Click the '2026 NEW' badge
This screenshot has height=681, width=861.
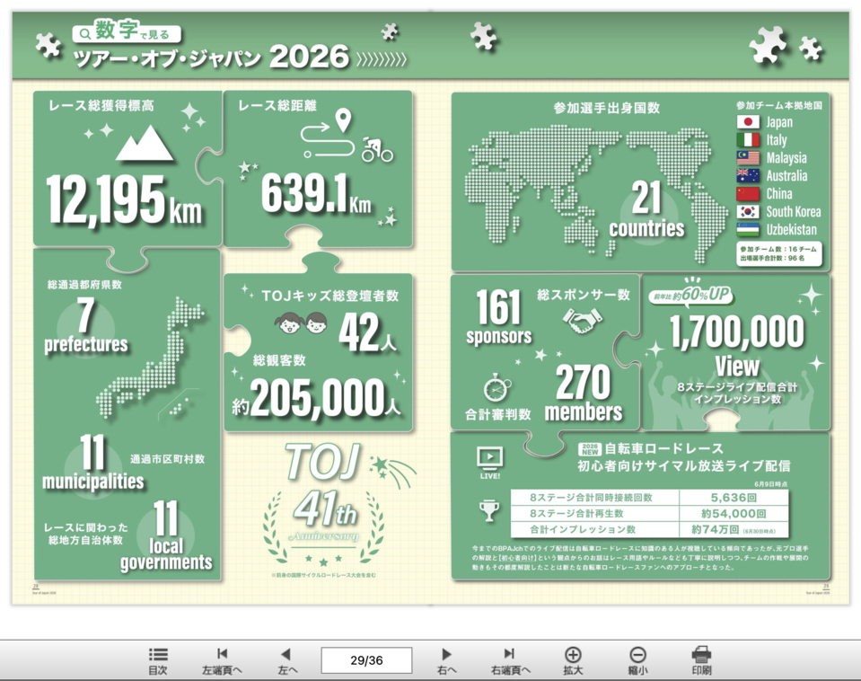tap(590, 449)
